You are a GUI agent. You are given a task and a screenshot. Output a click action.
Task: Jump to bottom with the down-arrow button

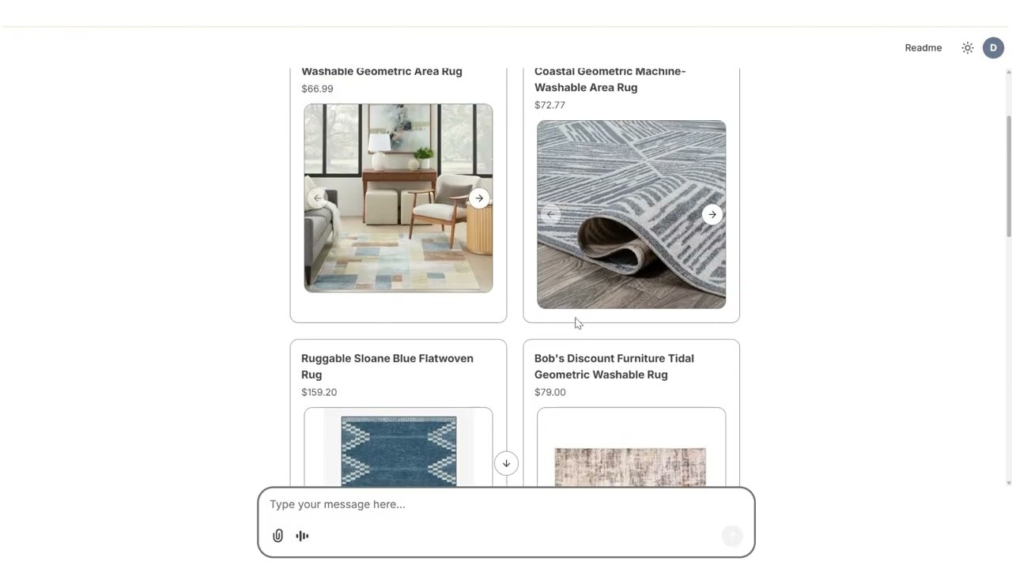tap(506, 463)
